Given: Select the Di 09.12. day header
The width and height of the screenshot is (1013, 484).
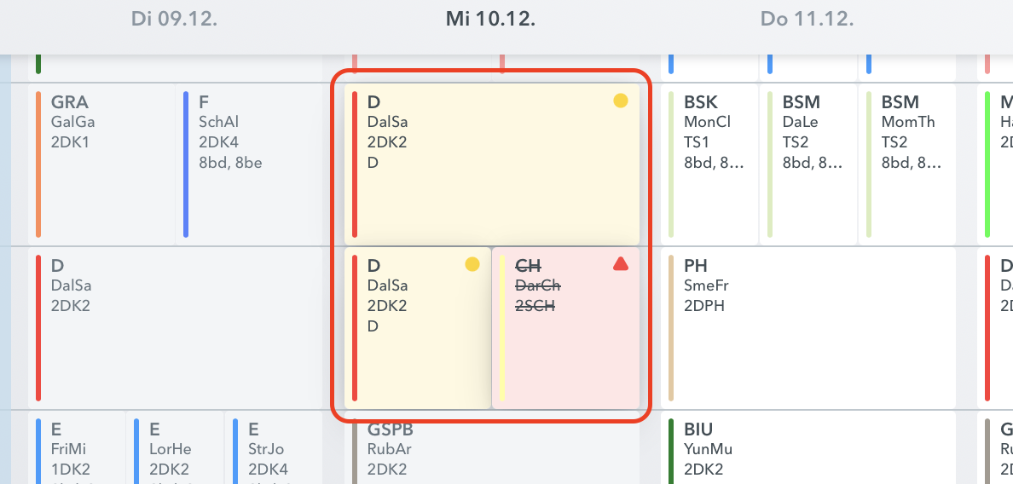Looking at the screenshot, I should [174, 19].
